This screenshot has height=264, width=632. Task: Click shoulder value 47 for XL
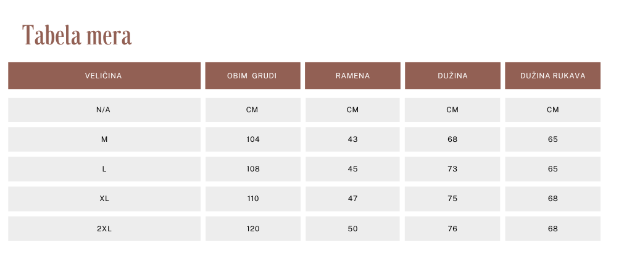[352, 199]
